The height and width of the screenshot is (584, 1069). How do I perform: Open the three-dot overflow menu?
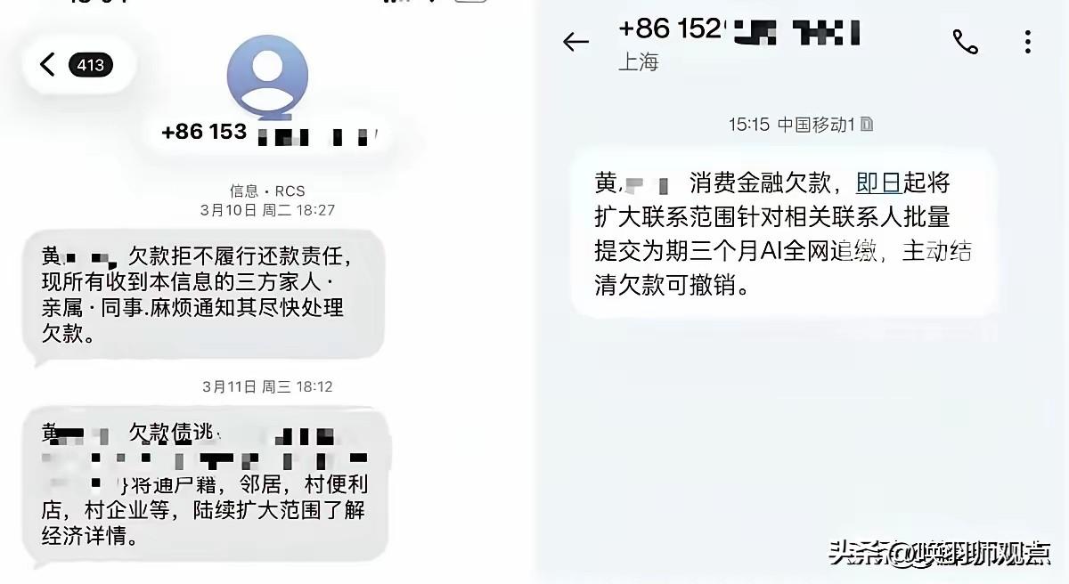click(1027, 41)
